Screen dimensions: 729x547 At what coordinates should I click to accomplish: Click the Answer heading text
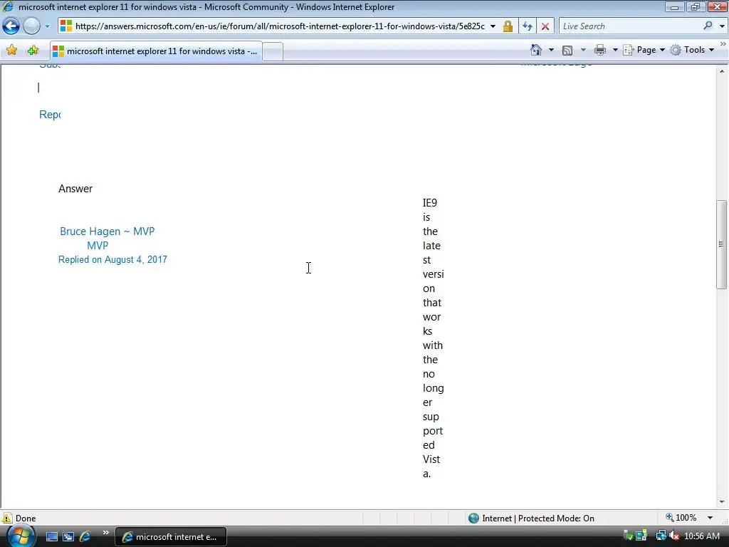tap(75, 189)
